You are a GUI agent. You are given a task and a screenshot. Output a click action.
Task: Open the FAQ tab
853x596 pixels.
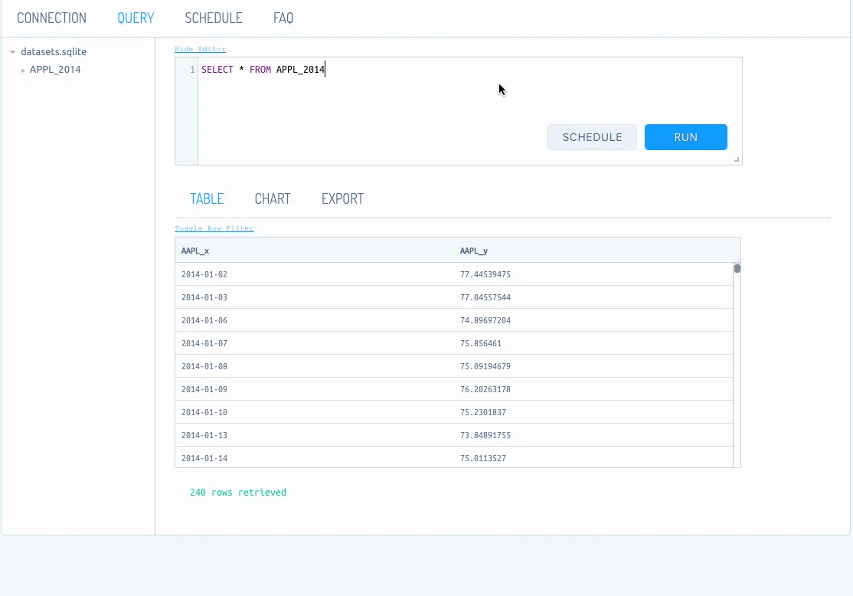pyautogui.click(x=283, y=18)
